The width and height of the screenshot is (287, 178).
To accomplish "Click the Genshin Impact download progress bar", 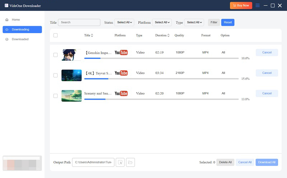I will pos(161,58).
